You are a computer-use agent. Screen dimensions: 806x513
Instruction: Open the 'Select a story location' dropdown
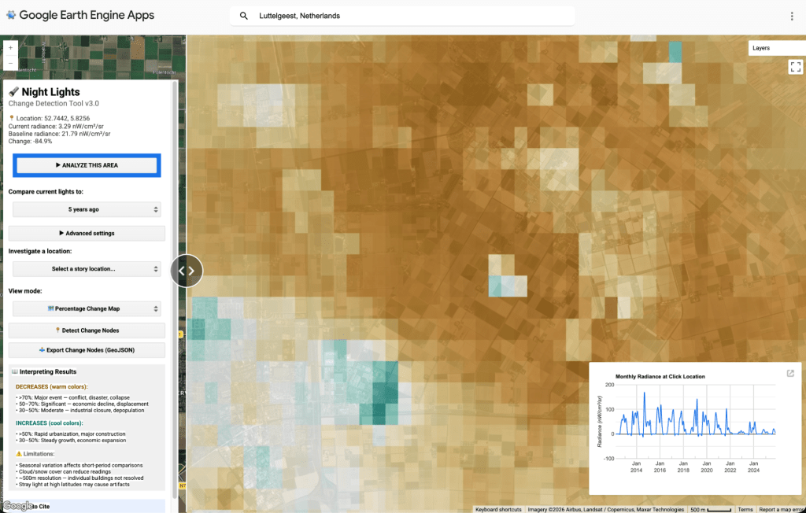click(x=87, y=269)
